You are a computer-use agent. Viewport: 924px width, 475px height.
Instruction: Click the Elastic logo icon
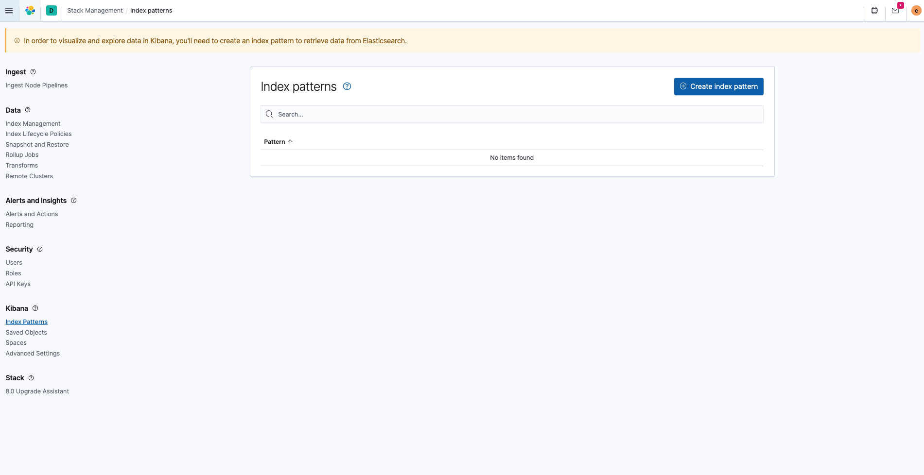pyautogui.click(x=30, y=11)
